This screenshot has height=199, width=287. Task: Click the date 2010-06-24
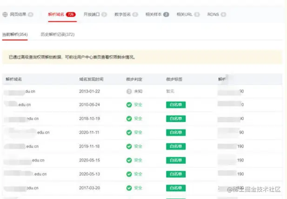pyautogui.click(x=89, y=105)
